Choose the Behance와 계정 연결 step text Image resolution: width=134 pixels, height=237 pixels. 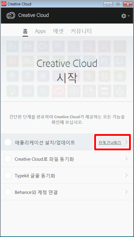(x=36, y=192)
